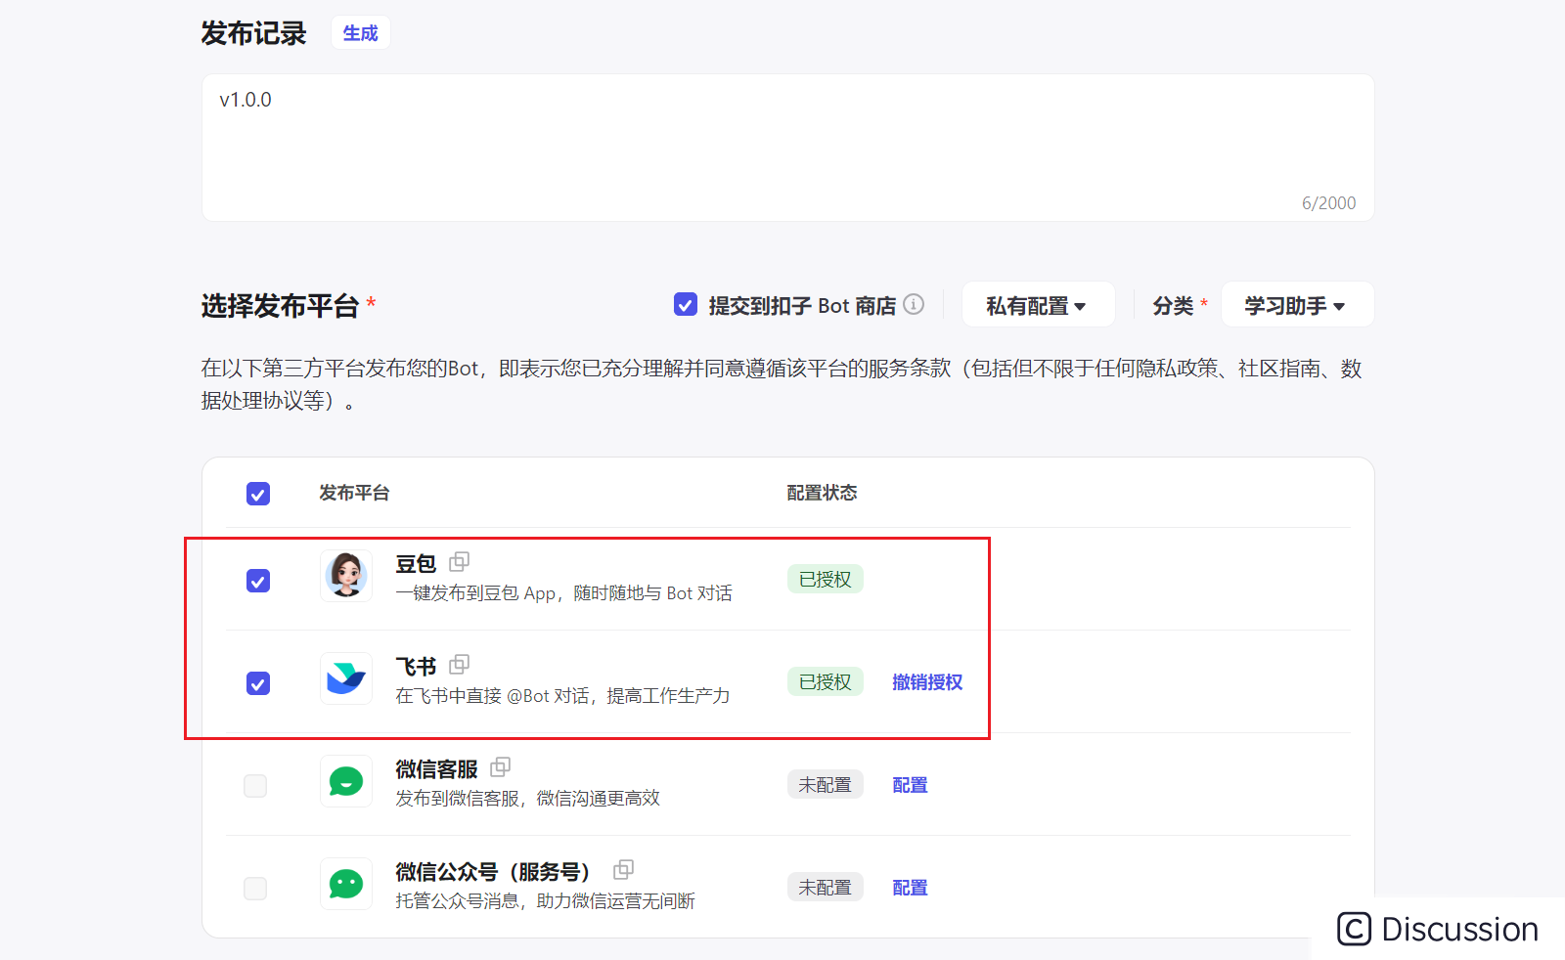
Task: Click the 微信公众号 green WeChat icon
Action: 346,884
